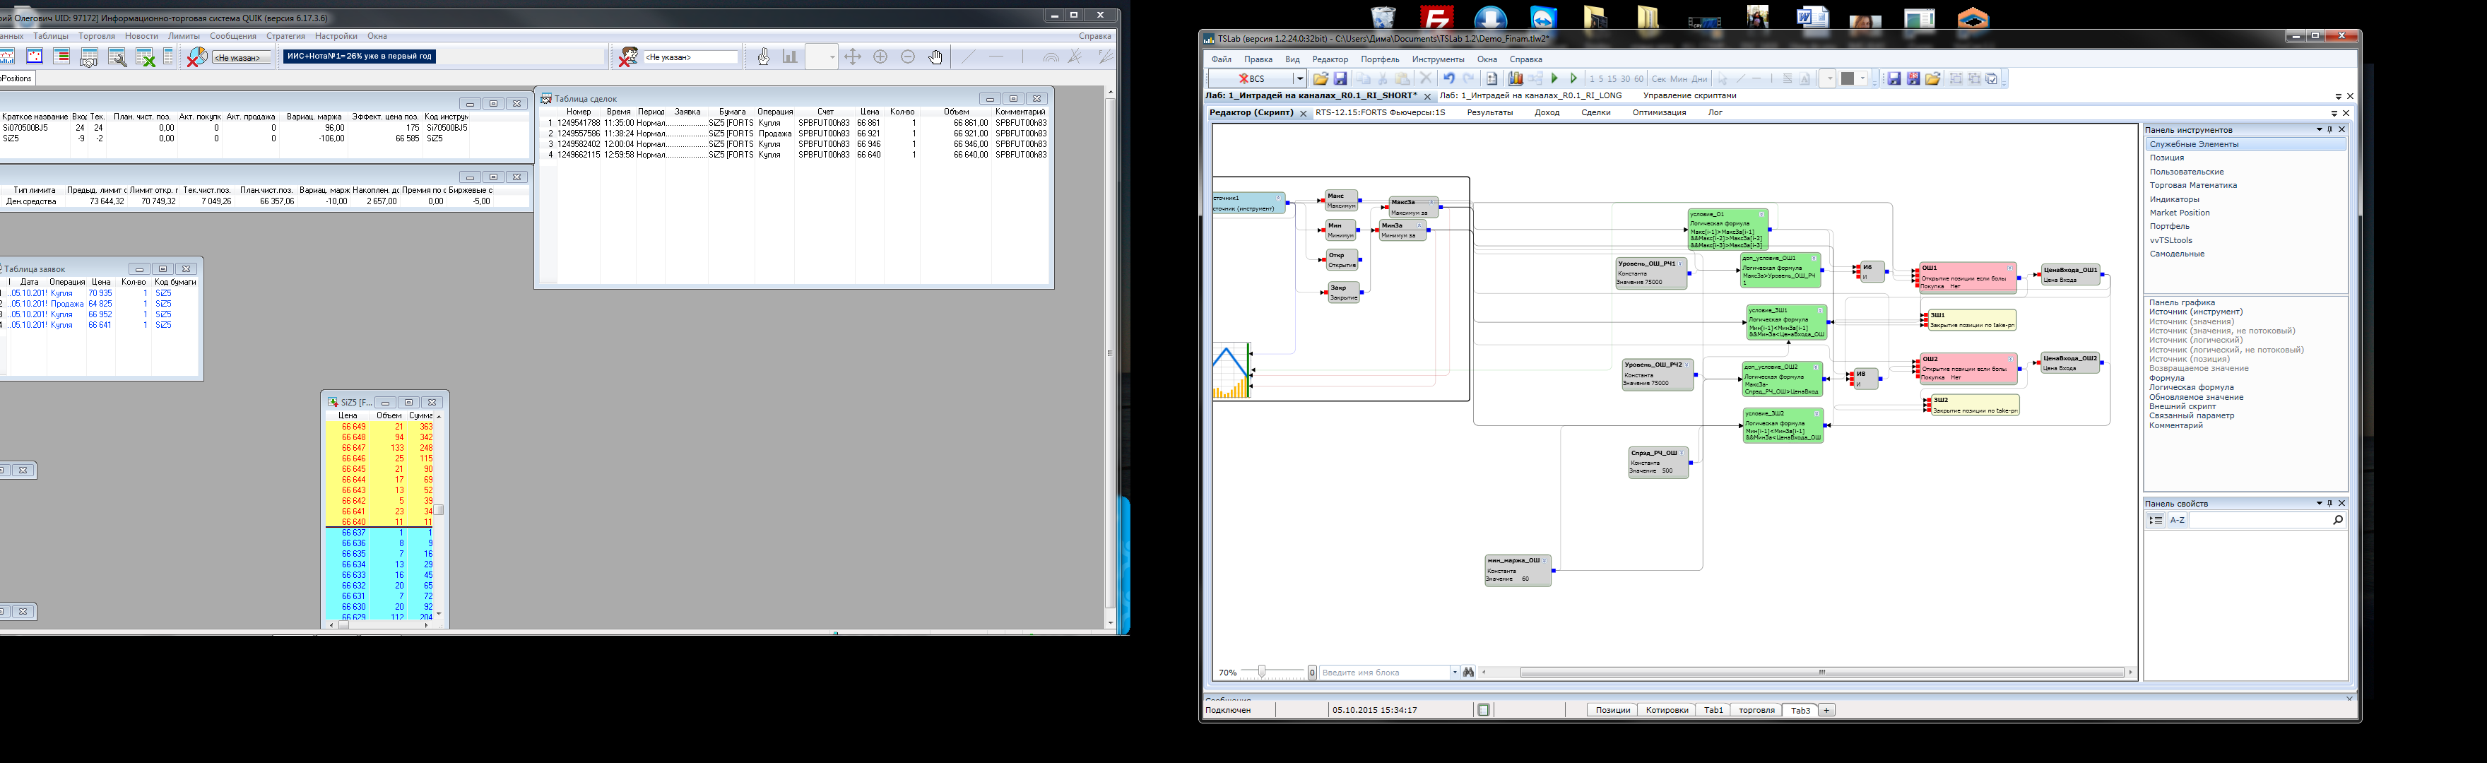Switch to the Оптимизация tab
Screen dimensions: 2487x763
(1659, 112)
